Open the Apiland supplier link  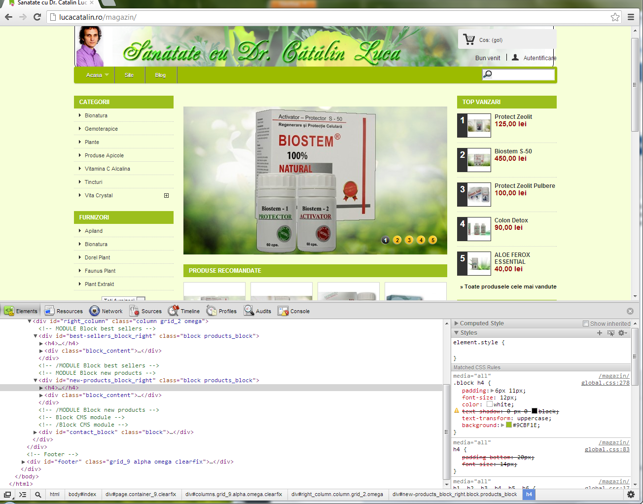click(x=94, y=231)
